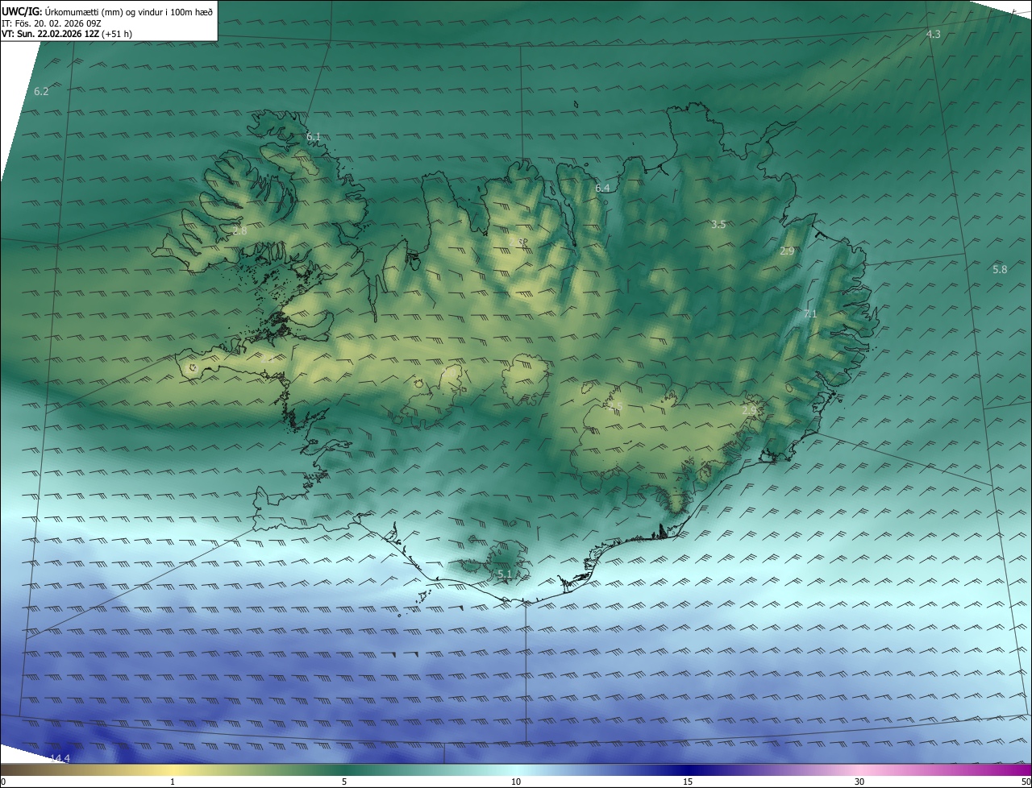Click the 3.5 value in the northeast highlands

[718, 225]
